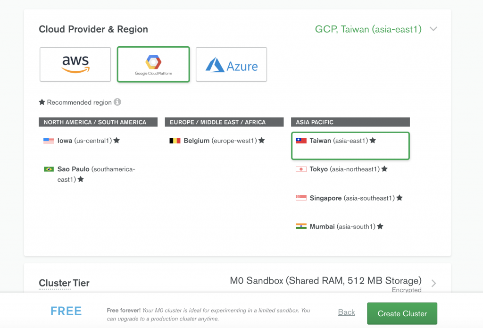Click the star next to Iowa
Viewport: 483px width, 328px height.
pos(117,140)
